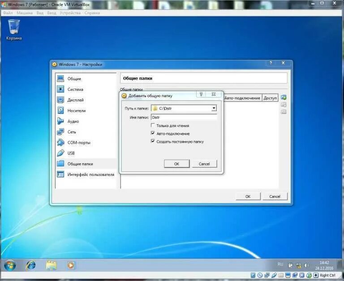Click the virtualization V status bar icon
Image resolution: width=344 pixels, height=281 pixels.
[302, 275]
